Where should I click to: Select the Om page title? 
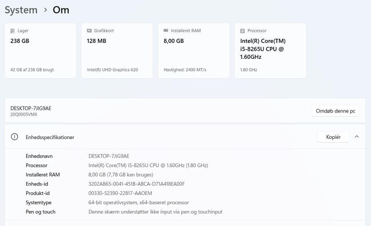tap(61, 10)
